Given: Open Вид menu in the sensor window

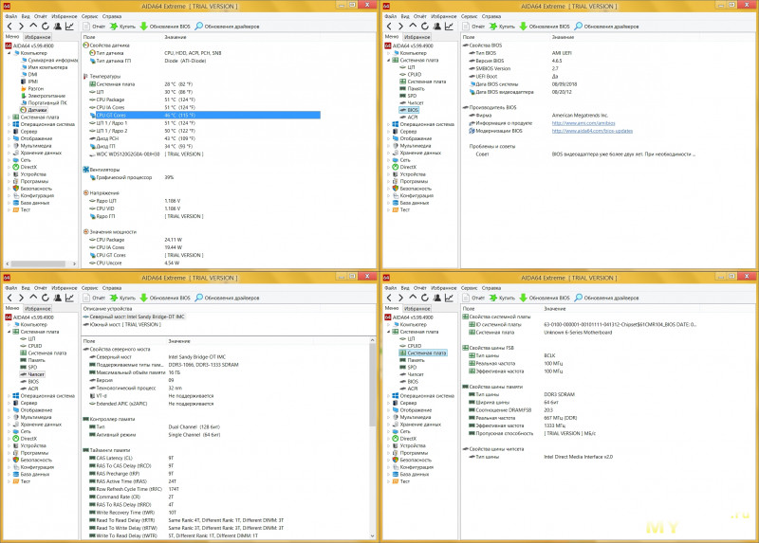Looking at the screenshot, I should pos(26,16).
